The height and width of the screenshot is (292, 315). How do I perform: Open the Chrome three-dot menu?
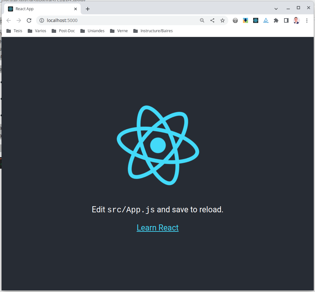point(307,20)
